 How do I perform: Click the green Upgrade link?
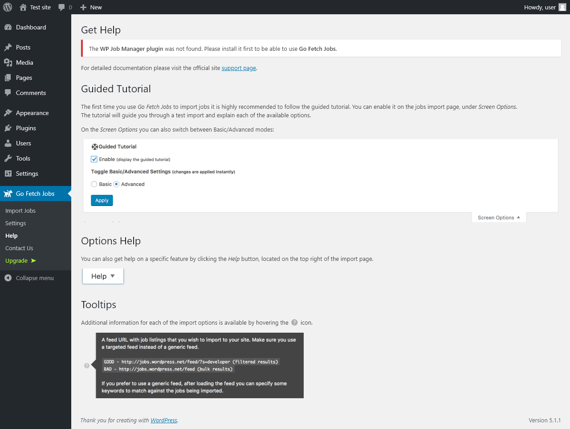pyautogui.click(x=16, y=260)
